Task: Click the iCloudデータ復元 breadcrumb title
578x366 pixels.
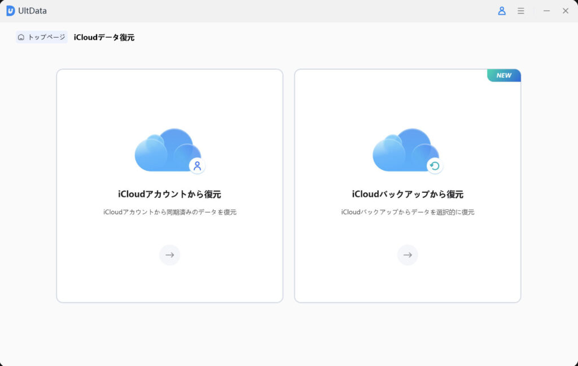Action: point(104,37)
